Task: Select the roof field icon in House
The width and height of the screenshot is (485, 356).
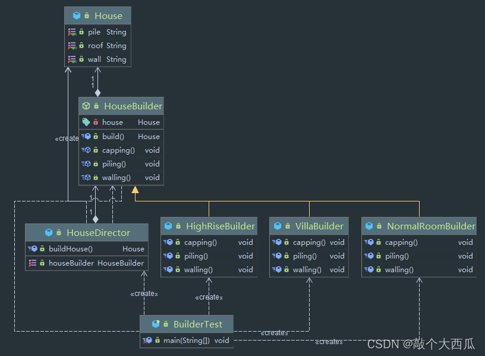Action: (x=72, y=46)
